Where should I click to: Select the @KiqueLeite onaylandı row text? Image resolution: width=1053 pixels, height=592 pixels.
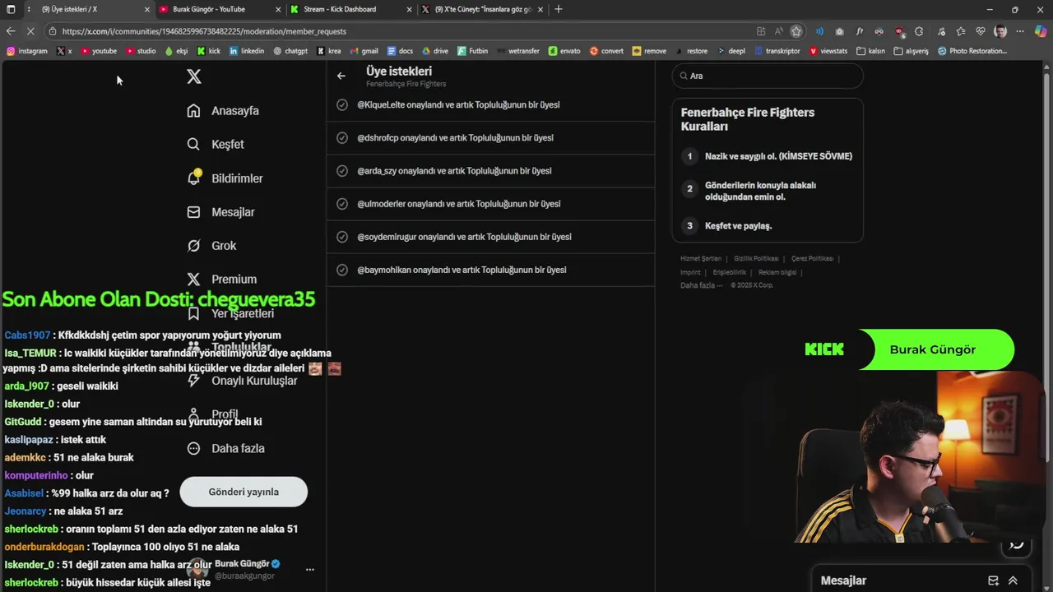(458, 104)
